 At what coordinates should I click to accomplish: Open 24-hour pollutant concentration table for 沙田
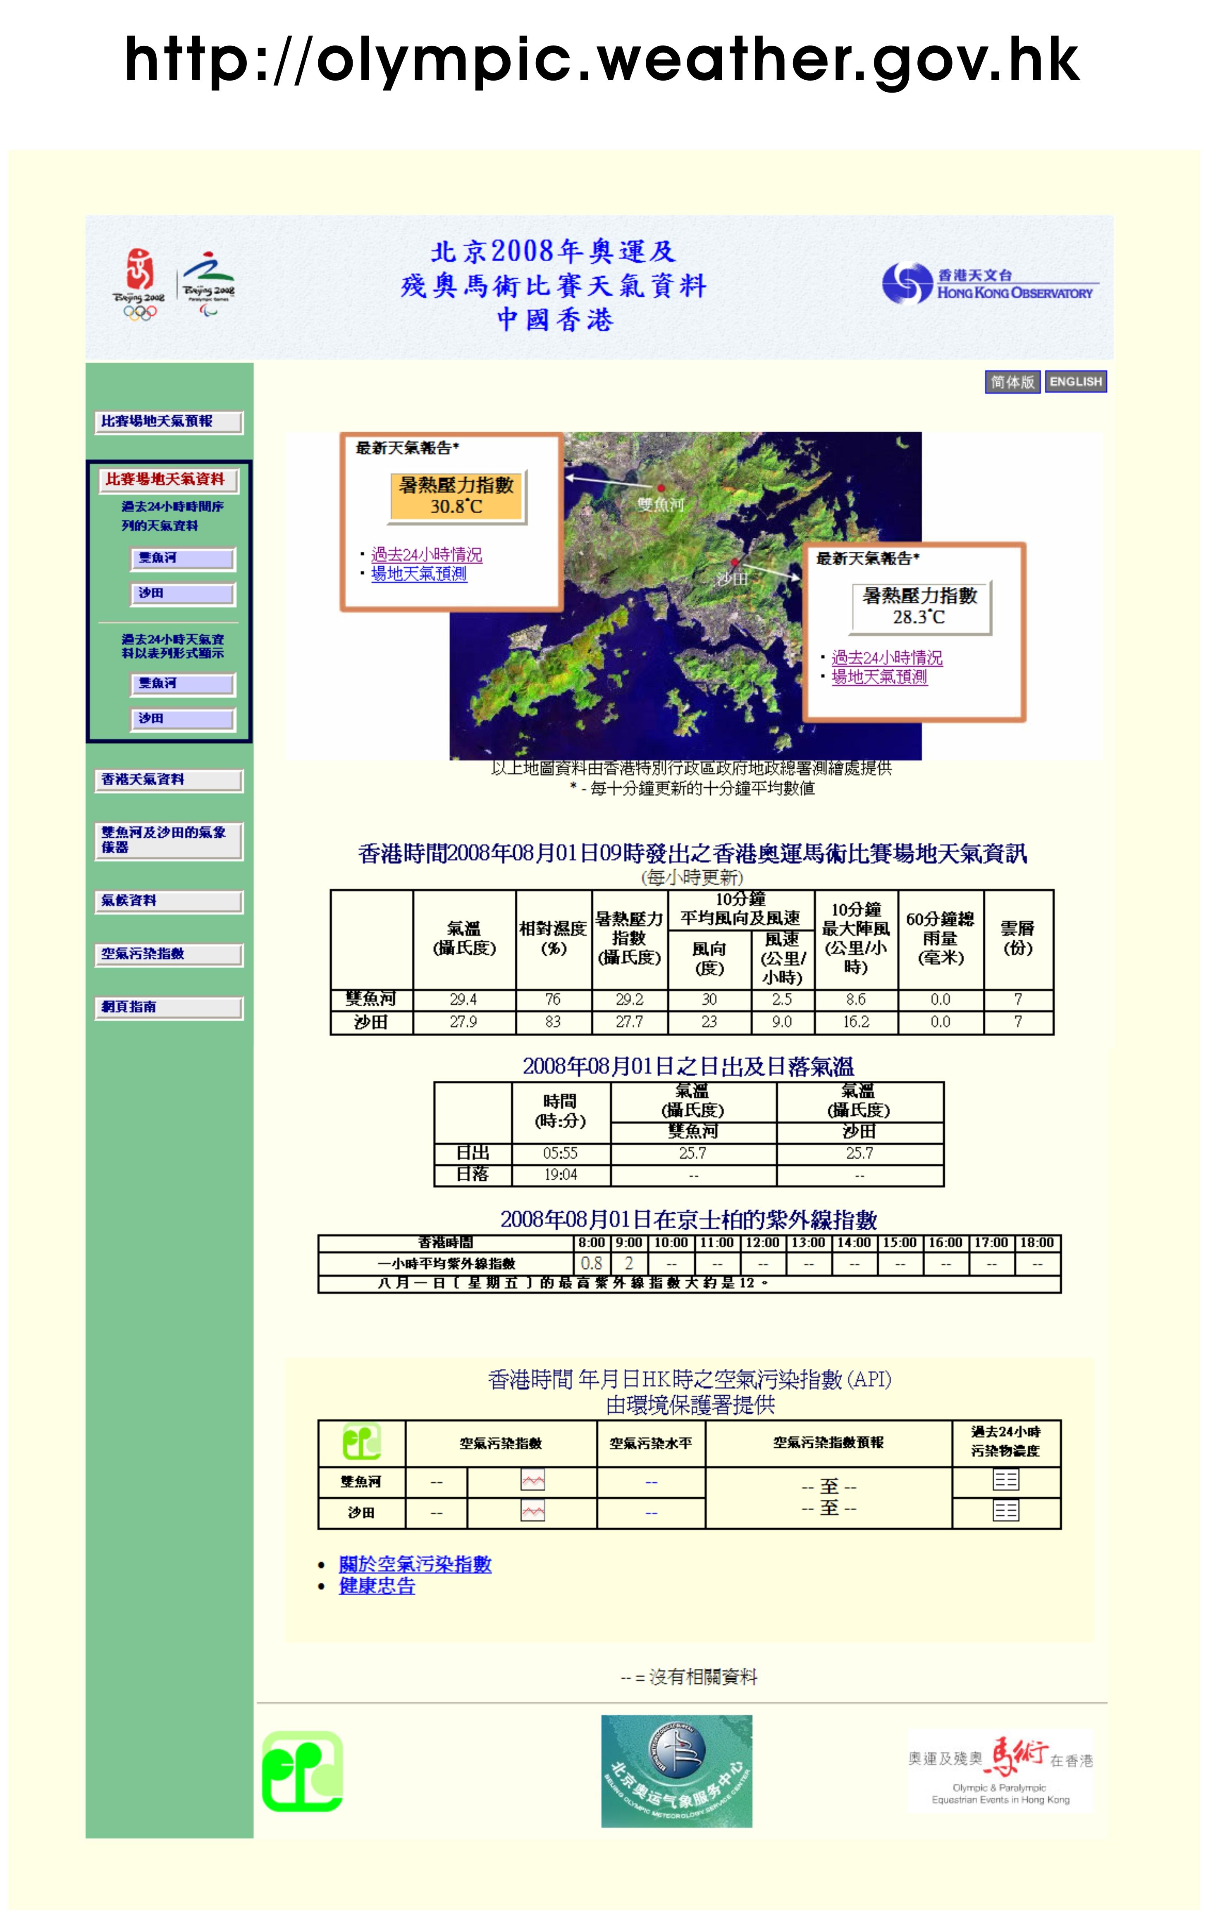click(x=1005, y=1511)
